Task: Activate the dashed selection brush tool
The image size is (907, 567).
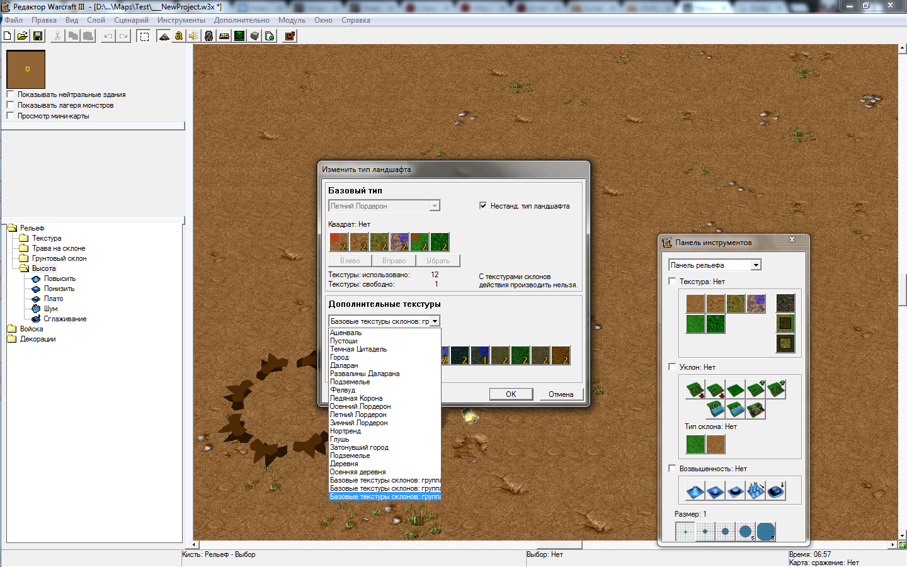Action: pos(144,36)
